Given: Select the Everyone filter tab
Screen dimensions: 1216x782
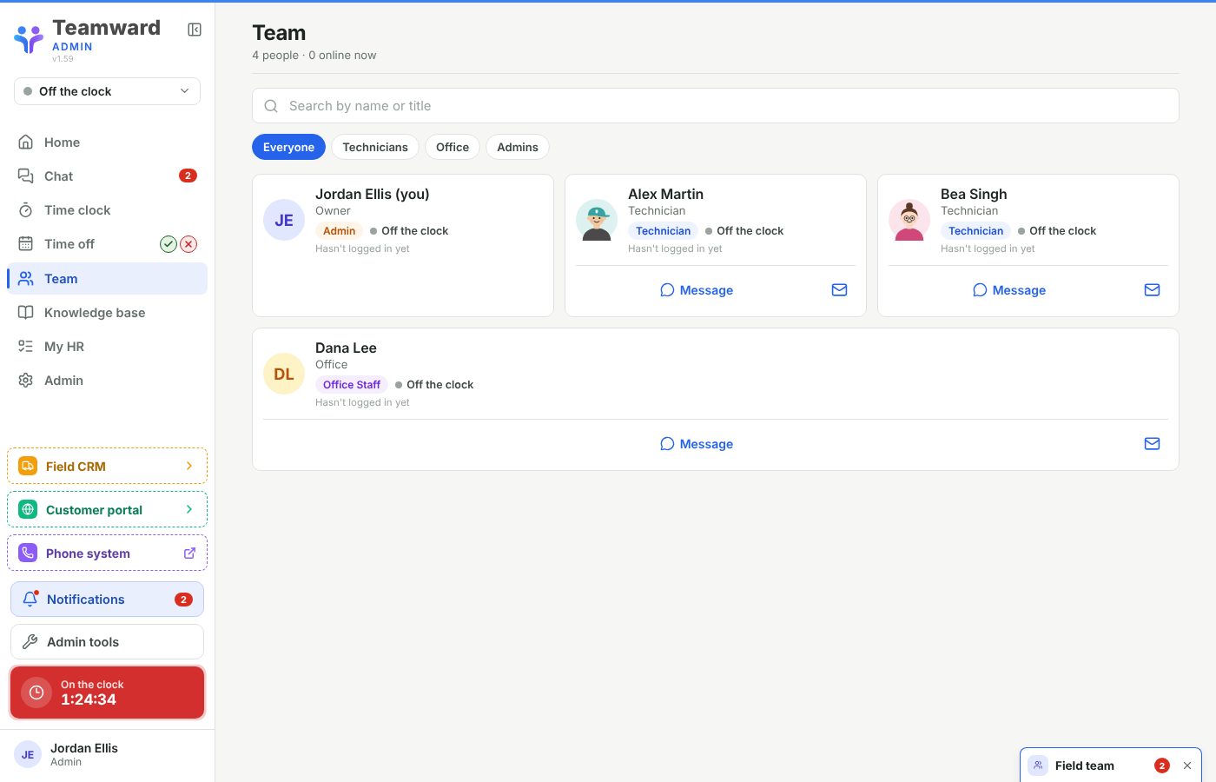Looking at the screenshot, I should tap(288, 147).
